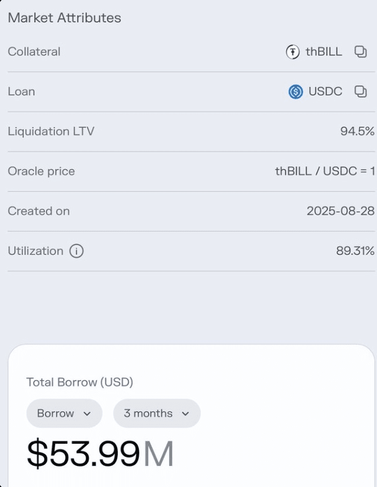The image size is (377, 487).
Task: Click the Collateral row label
Action: pyautogui.click(x=34, y=52)
